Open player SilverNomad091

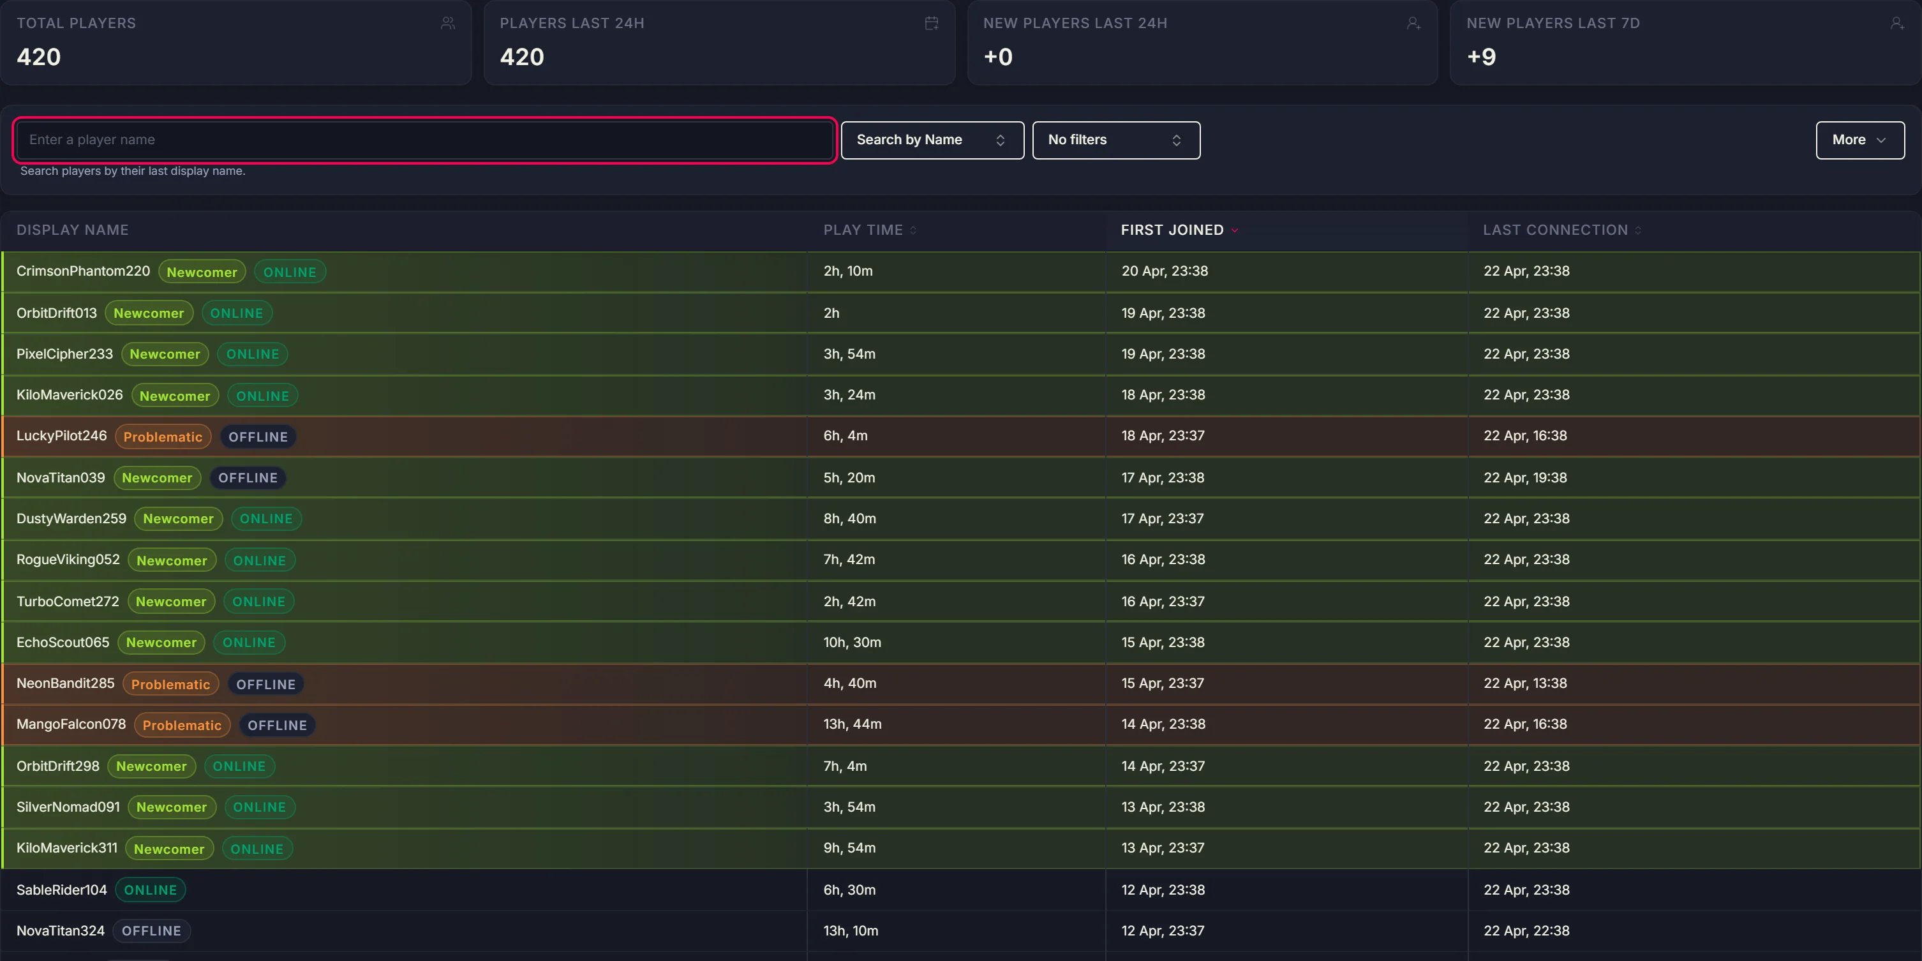tap(68, 807)
